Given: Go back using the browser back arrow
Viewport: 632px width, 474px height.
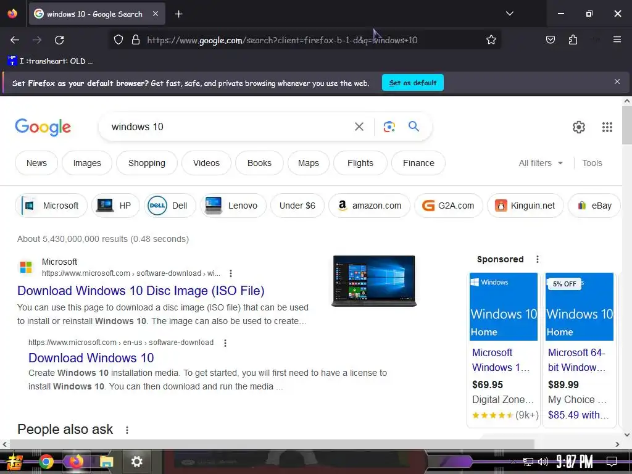Looking at the screenshot, I should pos(15,40).
